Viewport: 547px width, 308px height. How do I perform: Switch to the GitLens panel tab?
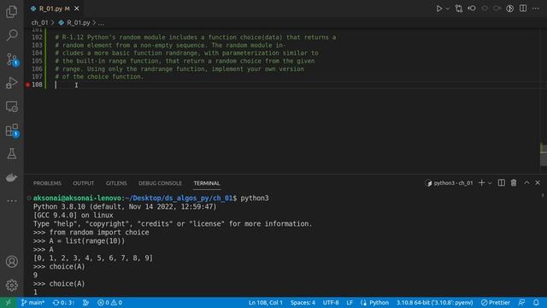[116, 183]
